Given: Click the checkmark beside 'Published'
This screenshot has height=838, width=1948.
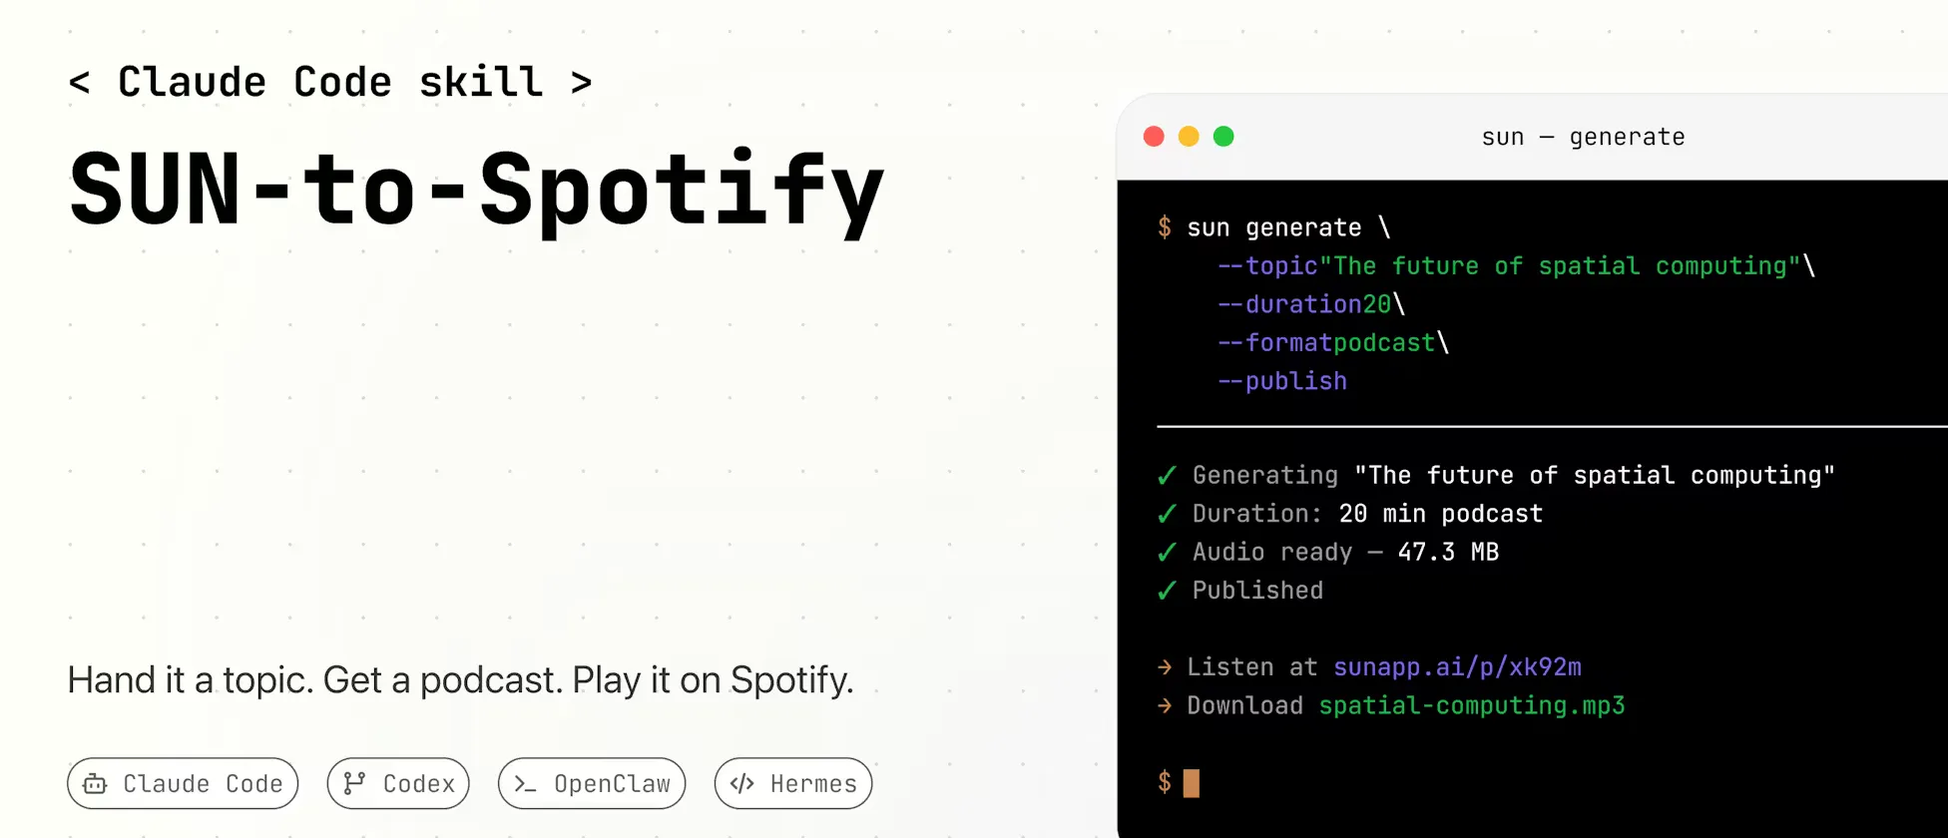Looking at the screenshot, I should point(1167,591).
